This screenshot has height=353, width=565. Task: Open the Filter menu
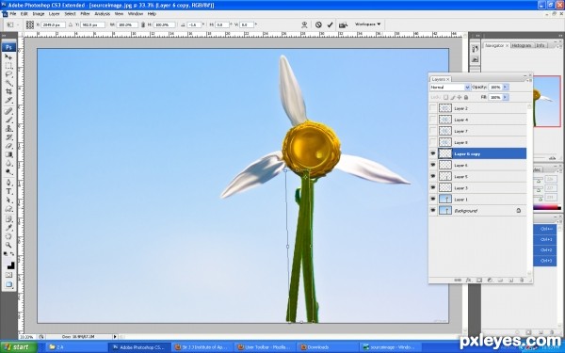tap(85, 14)
